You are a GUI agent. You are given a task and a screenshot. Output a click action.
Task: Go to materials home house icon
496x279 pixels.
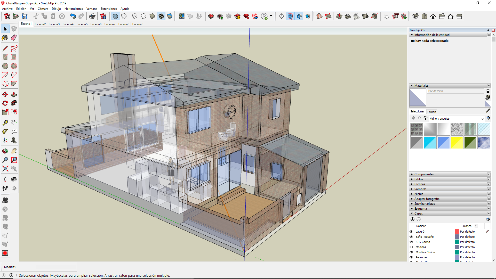pyautogui.click(x=426, y=118)
